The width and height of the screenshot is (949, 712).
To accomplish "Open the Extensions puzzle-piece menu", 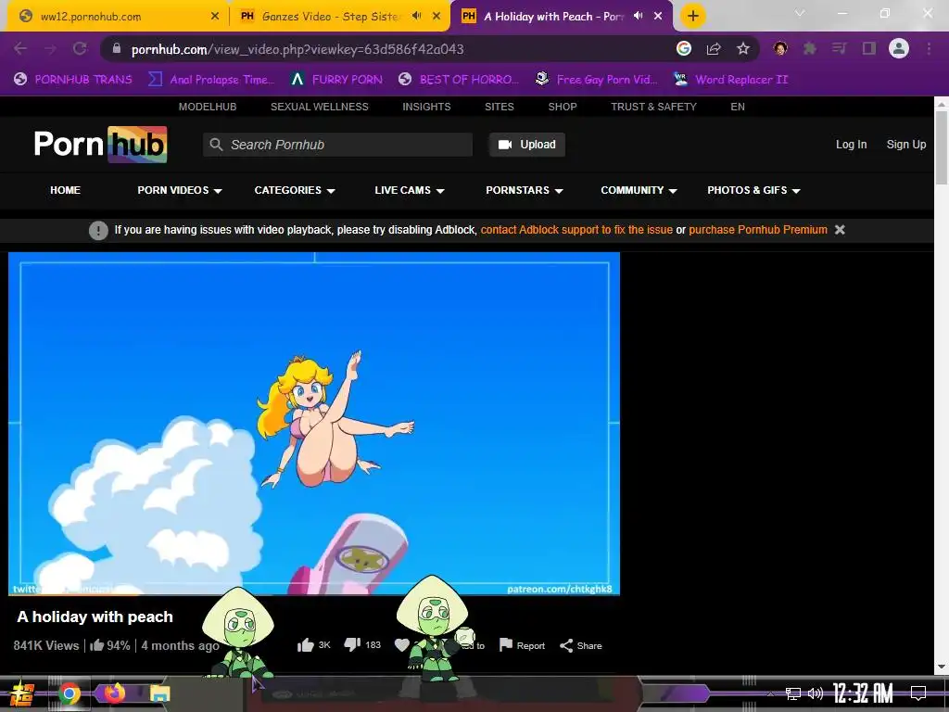I will coord(810,48).
